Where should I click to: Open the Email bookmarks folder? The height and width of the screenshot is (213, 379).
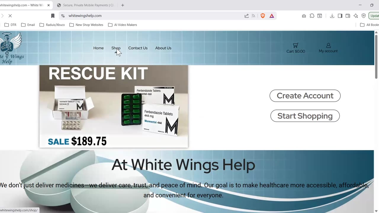(x=28, y=25)
